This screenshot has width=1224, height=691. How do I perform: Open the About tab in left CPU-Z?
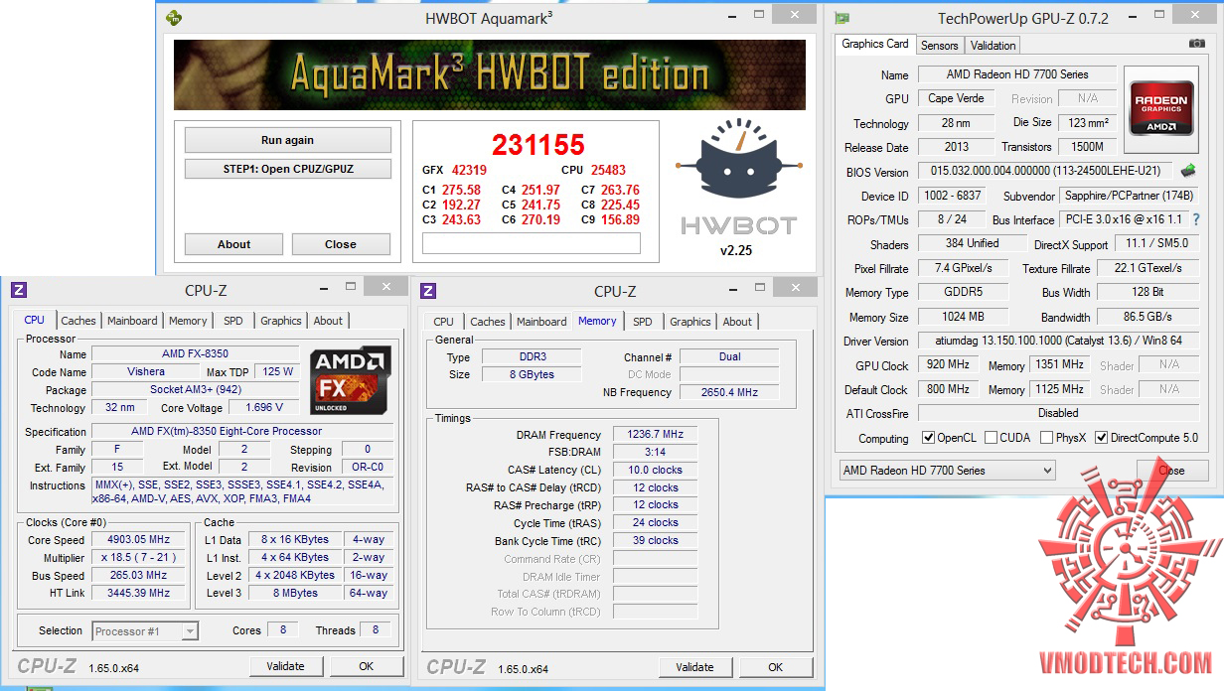click(x=328, y=321)
